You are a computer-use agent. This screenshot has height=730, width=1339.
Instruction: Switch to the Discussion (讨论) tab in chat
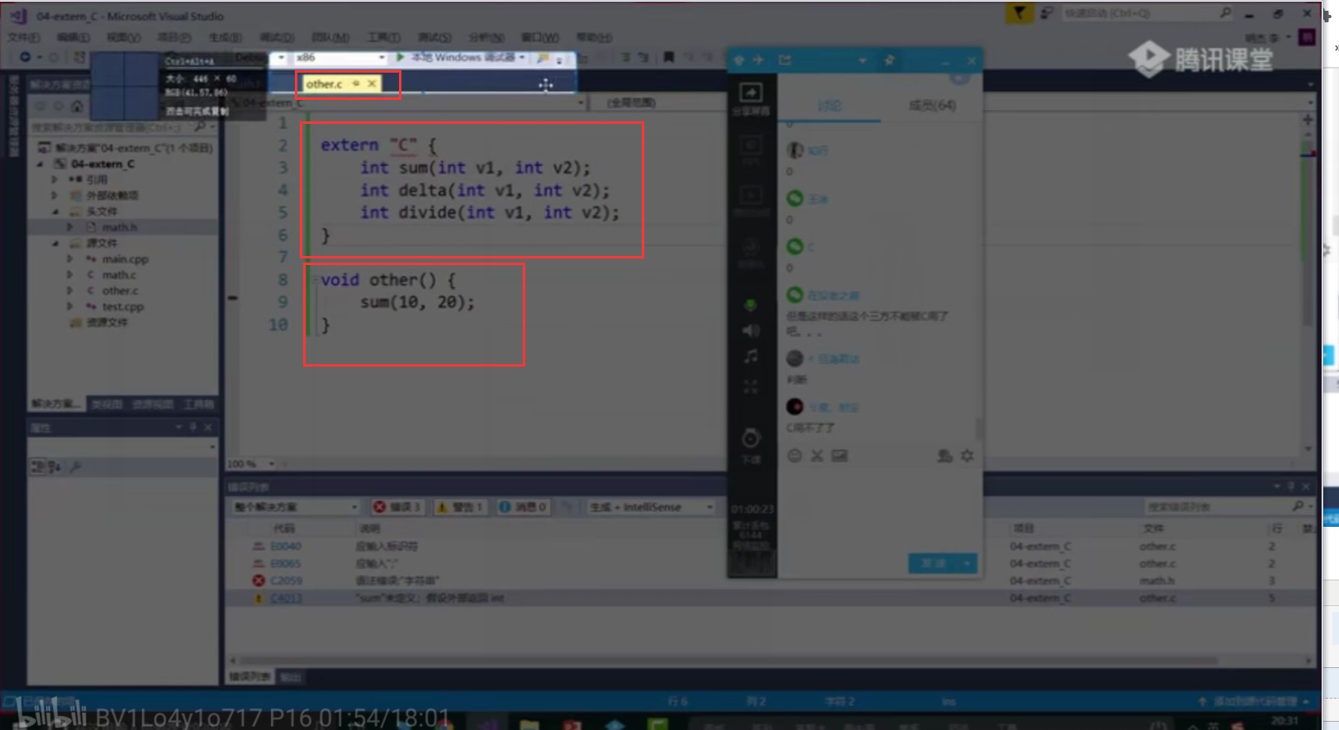pyautogui.click(x=829, y=105)
